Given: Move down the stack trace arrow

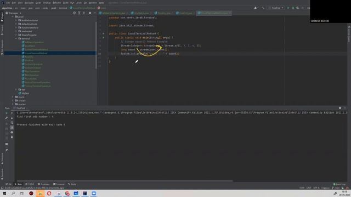Looking at the screenshot, I should 12,118.
